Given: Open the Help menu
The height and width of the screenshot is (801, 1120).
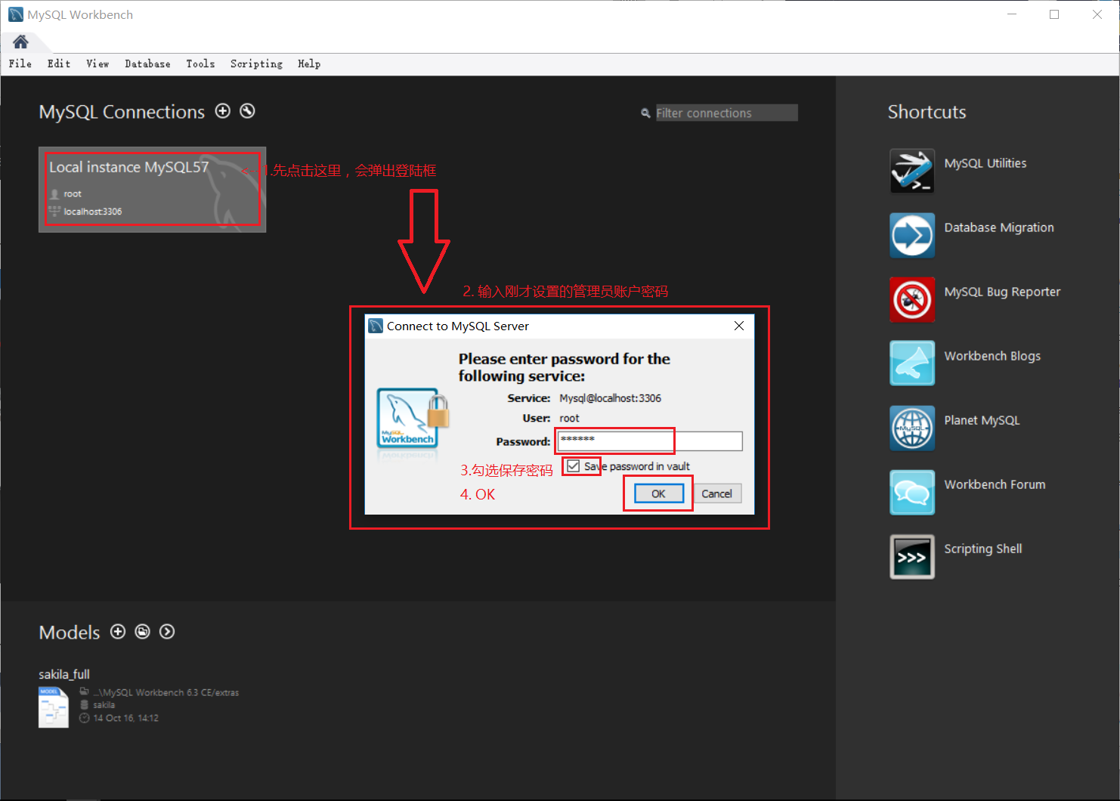Looking at the screenshot, I should pyautogui.click(x=309, y=64).
